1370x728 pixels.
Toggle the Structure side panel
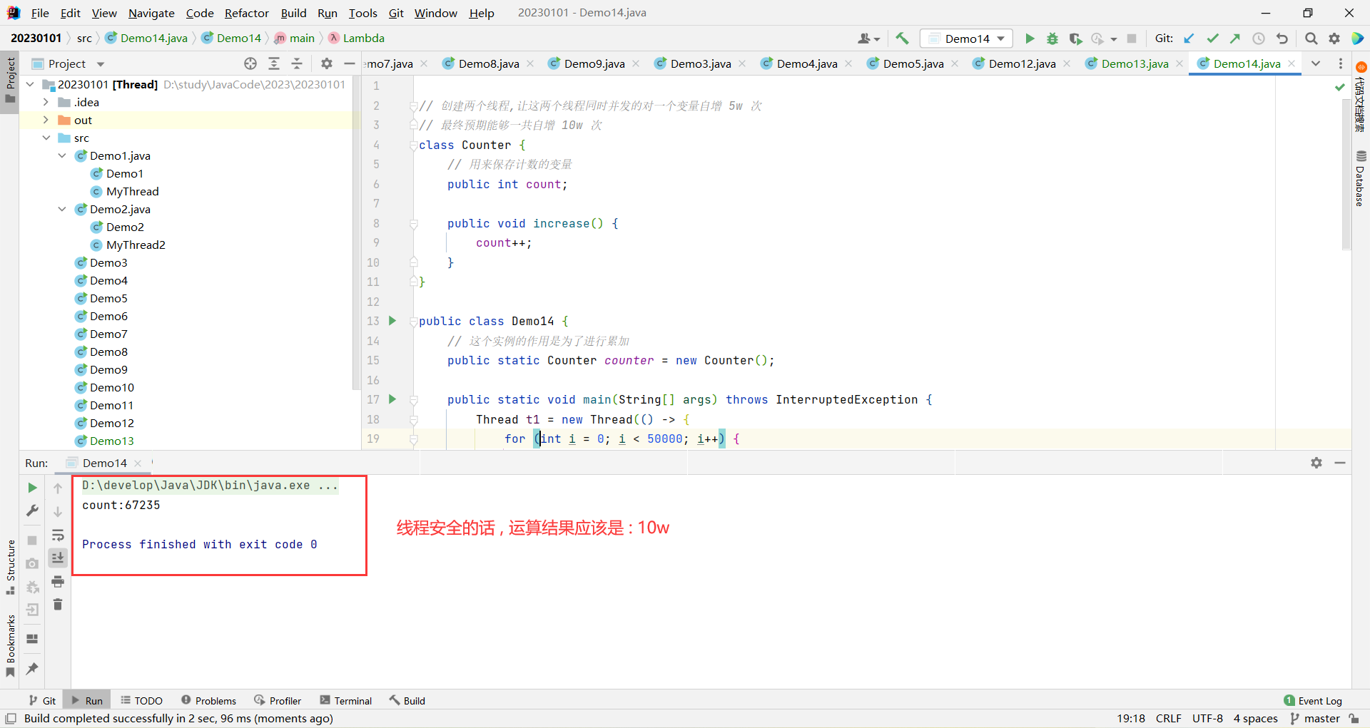(x=10, y=567)
